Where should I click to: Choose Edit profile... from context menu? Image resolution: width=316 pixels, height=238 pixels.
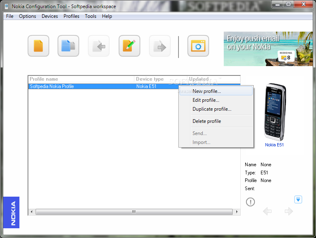[216, 100]
